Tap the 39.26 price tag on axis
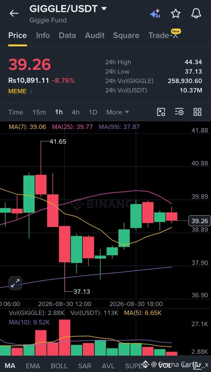This screenshot has height=372, width=211. [x=200, y=221]
